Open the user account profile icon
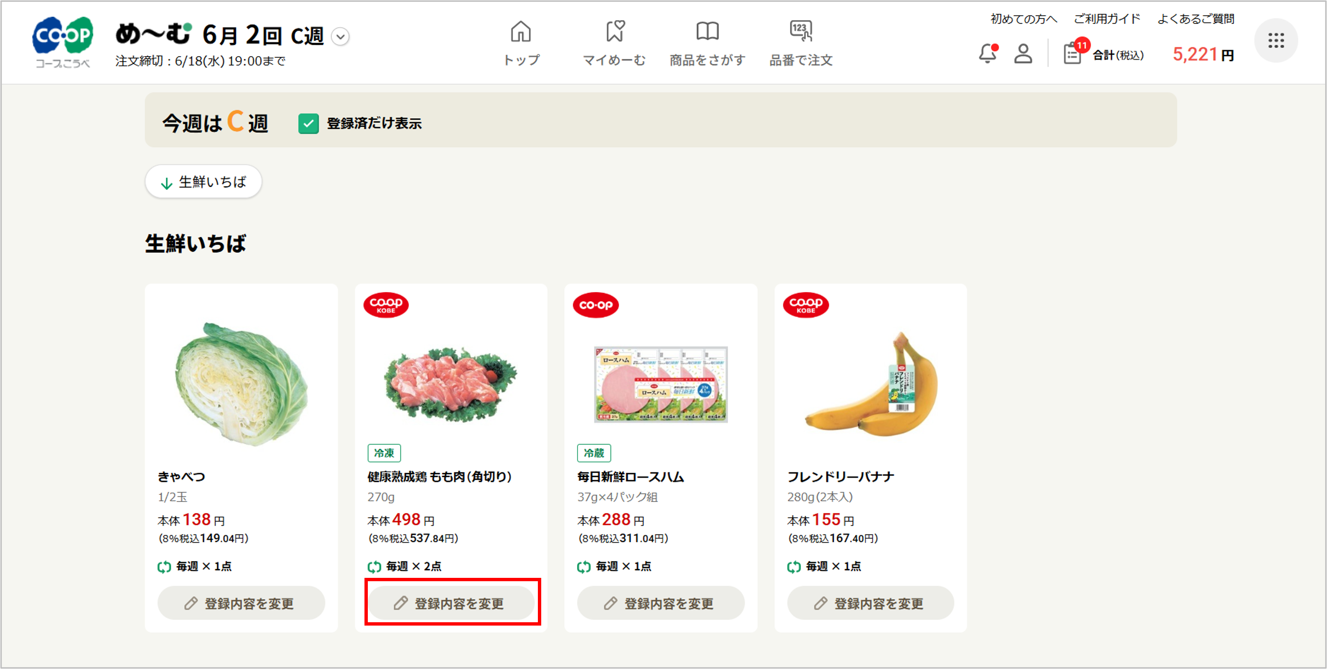 pos(1023,53)
